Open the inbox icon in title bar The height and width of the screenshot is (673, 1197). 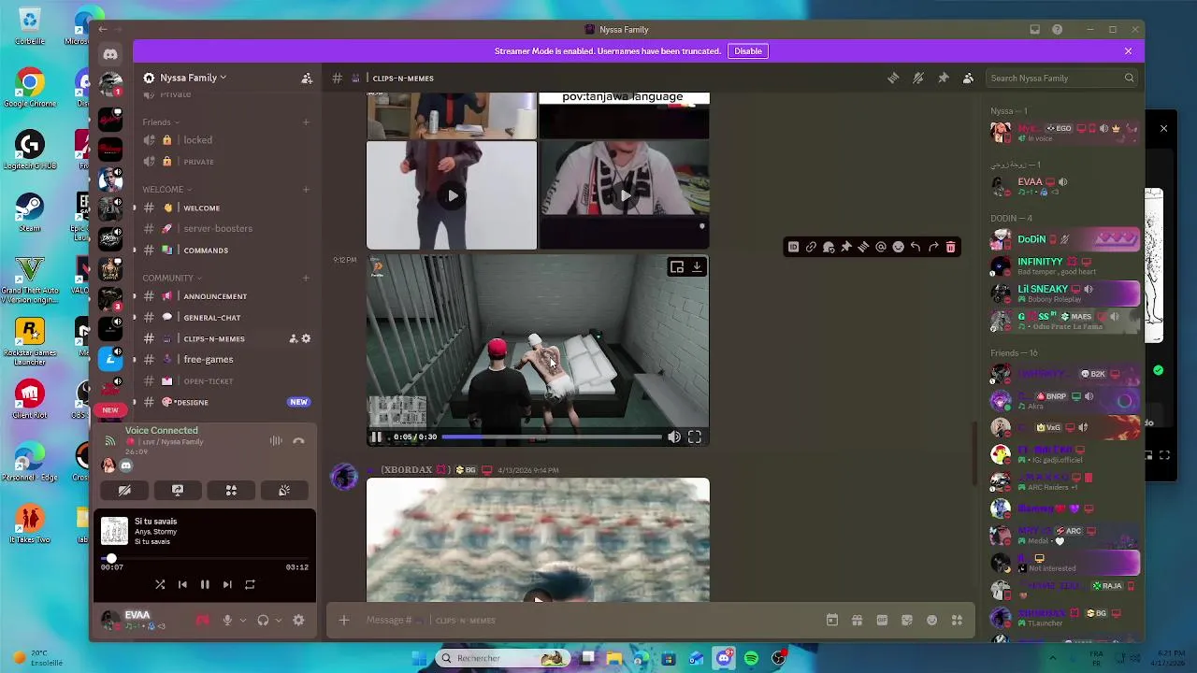tap(1034, 29)
